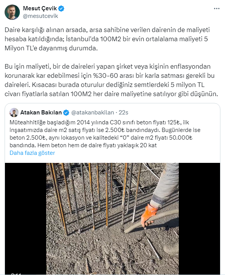Open Mesut Çevik display name link
Viewport: 225px width, 275px height.
[40, 8]
